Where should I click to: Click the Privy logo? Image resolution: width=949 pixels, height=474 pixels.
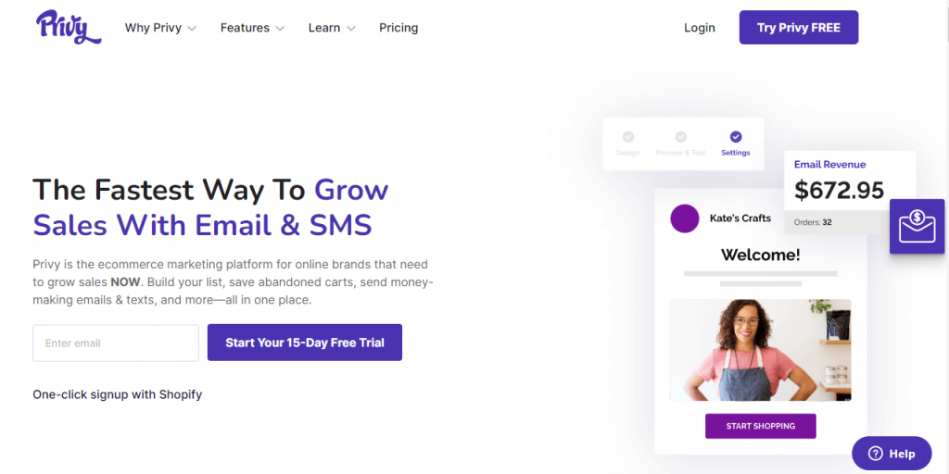[x=69, y=27]
